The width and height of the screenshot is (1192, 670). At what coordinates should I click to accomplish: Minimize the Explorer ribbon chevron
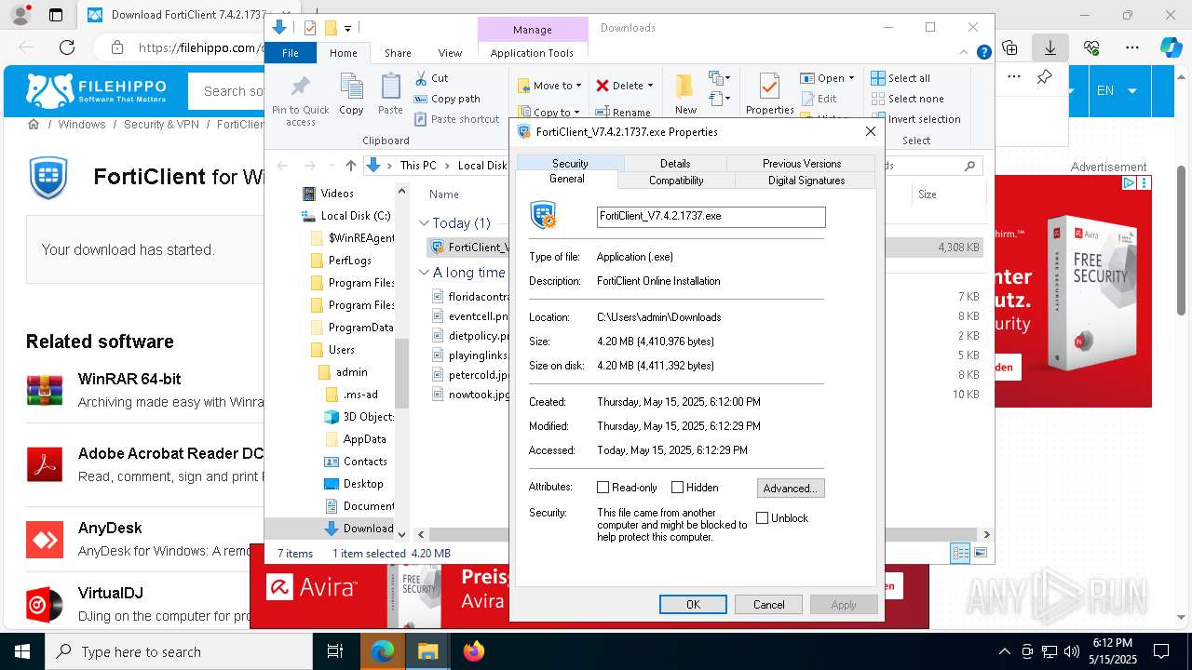(x=966, y=53)
